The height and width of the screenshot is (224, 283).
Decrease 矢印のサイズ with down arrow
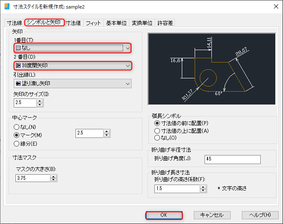point(40,105)
